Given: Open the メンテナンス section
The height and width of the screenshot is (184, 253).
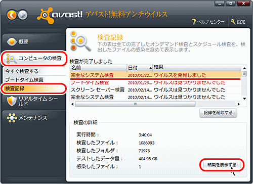Looking at the screenshot, I should click(34, 118).
